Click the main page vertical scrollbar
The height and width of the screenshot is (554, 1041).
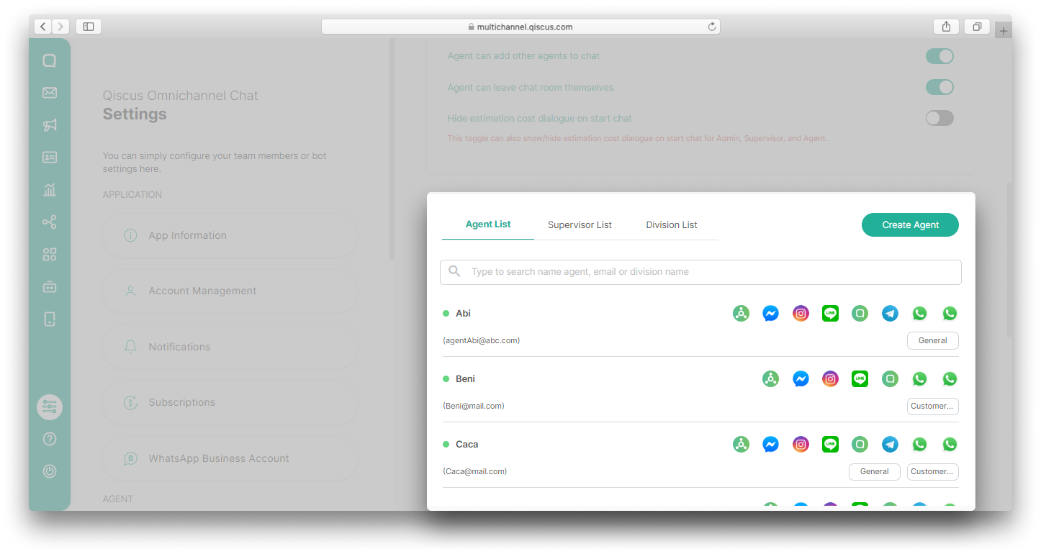[x=1009, y=259]
